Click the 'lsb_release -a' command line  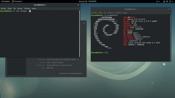23,11
